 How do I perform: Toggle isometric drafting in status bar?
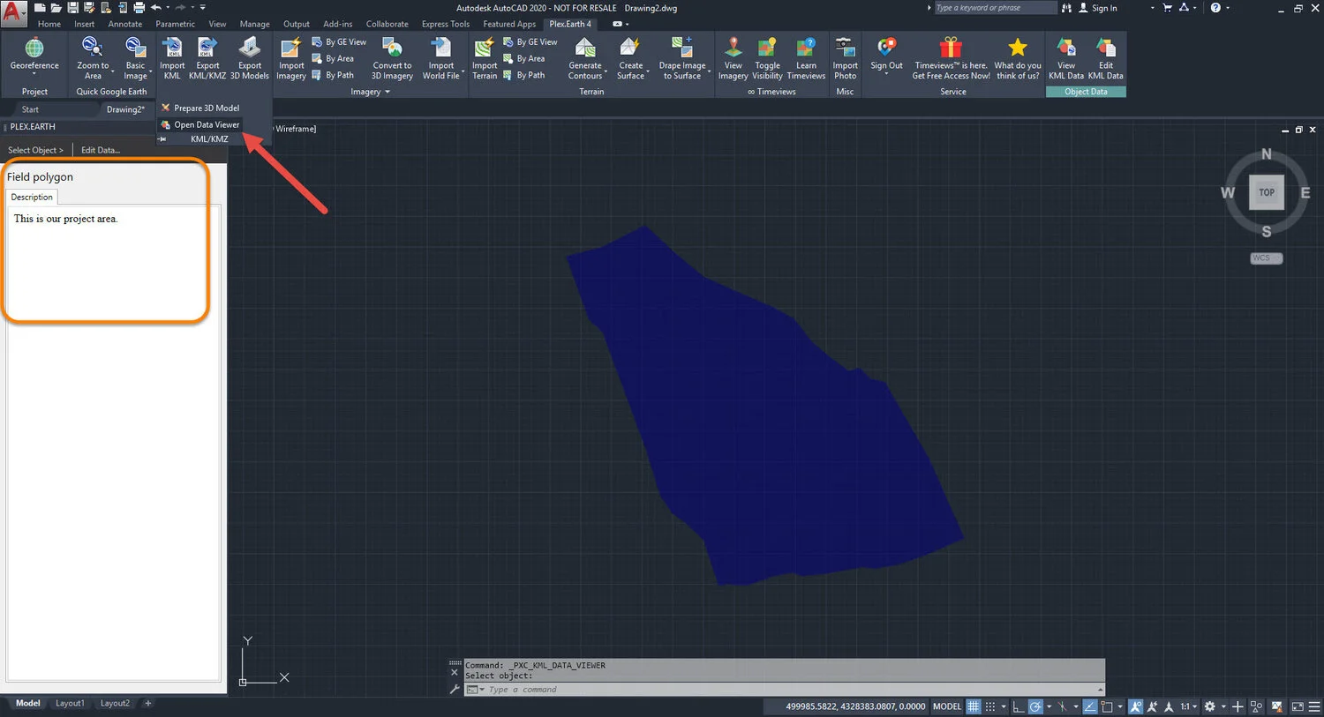(1063, 706)
